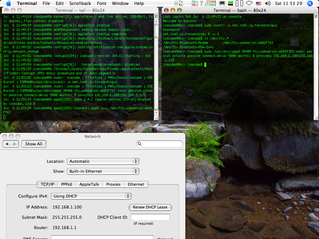Click the 'Configure IPv4:' label

coord(33,196)
